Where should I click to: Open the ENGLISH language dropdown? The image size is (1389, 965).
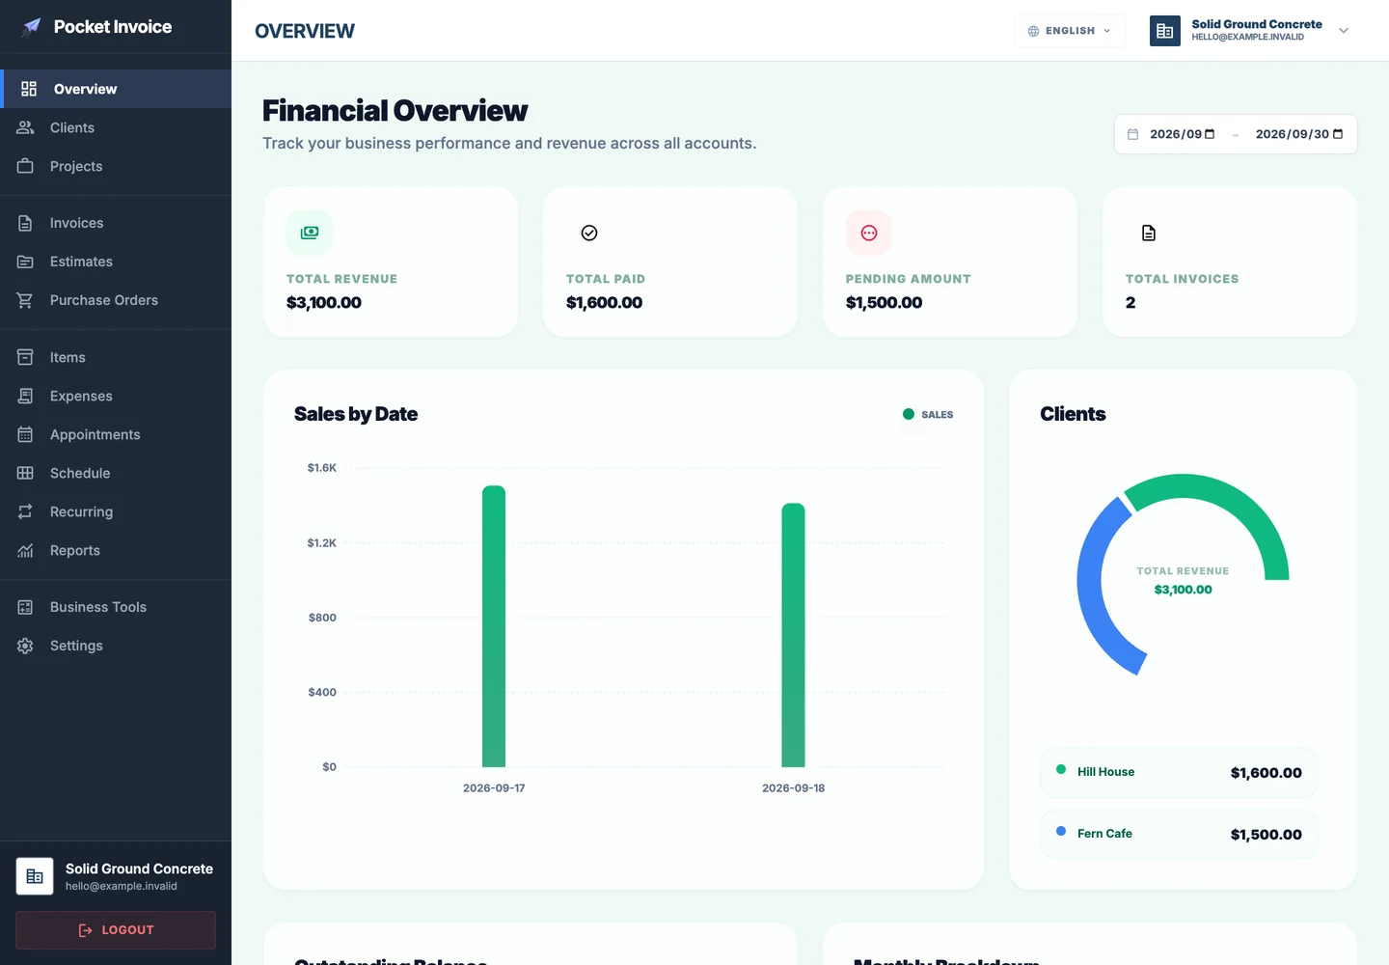pos(1070,31)
